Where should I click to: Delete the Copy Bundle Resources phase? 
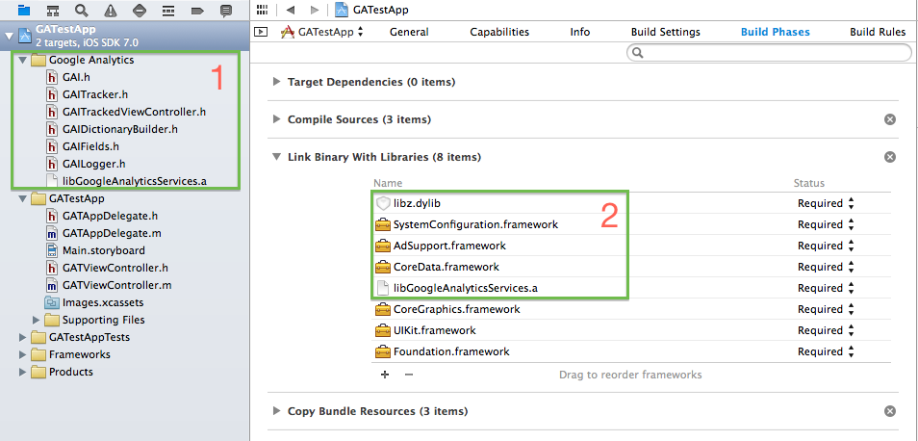click(889, 411)
